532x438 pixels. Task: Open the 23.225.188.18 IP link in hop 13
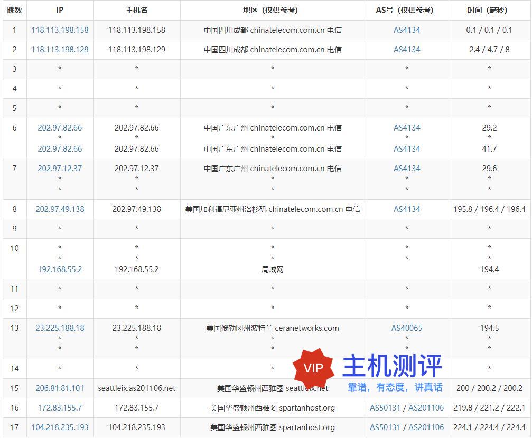pos(60,328)
